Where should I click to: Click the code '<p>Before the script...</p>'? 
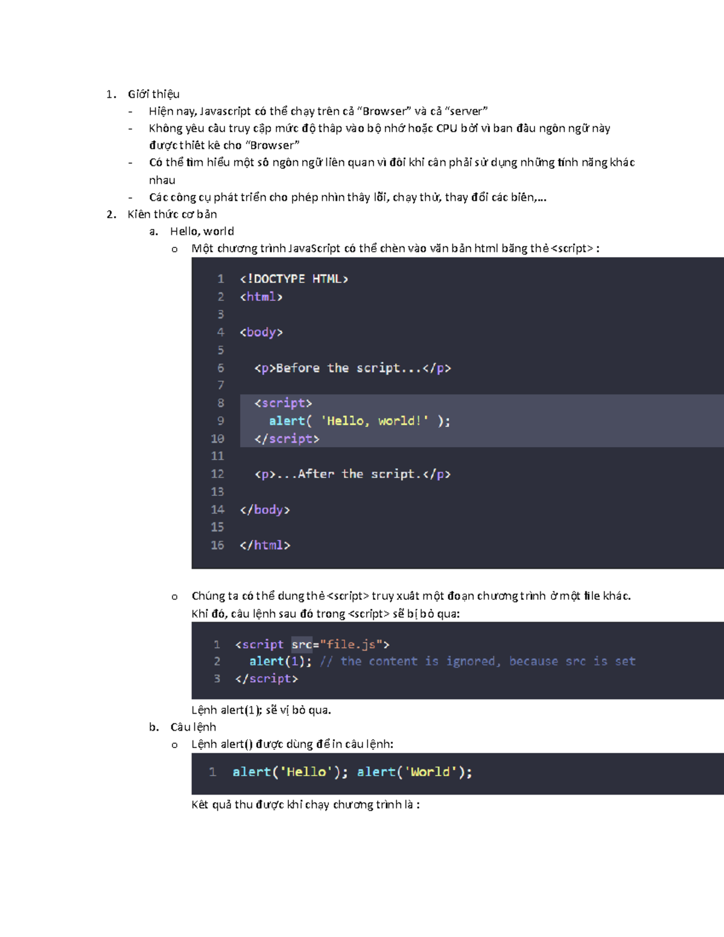click(352, 368)
